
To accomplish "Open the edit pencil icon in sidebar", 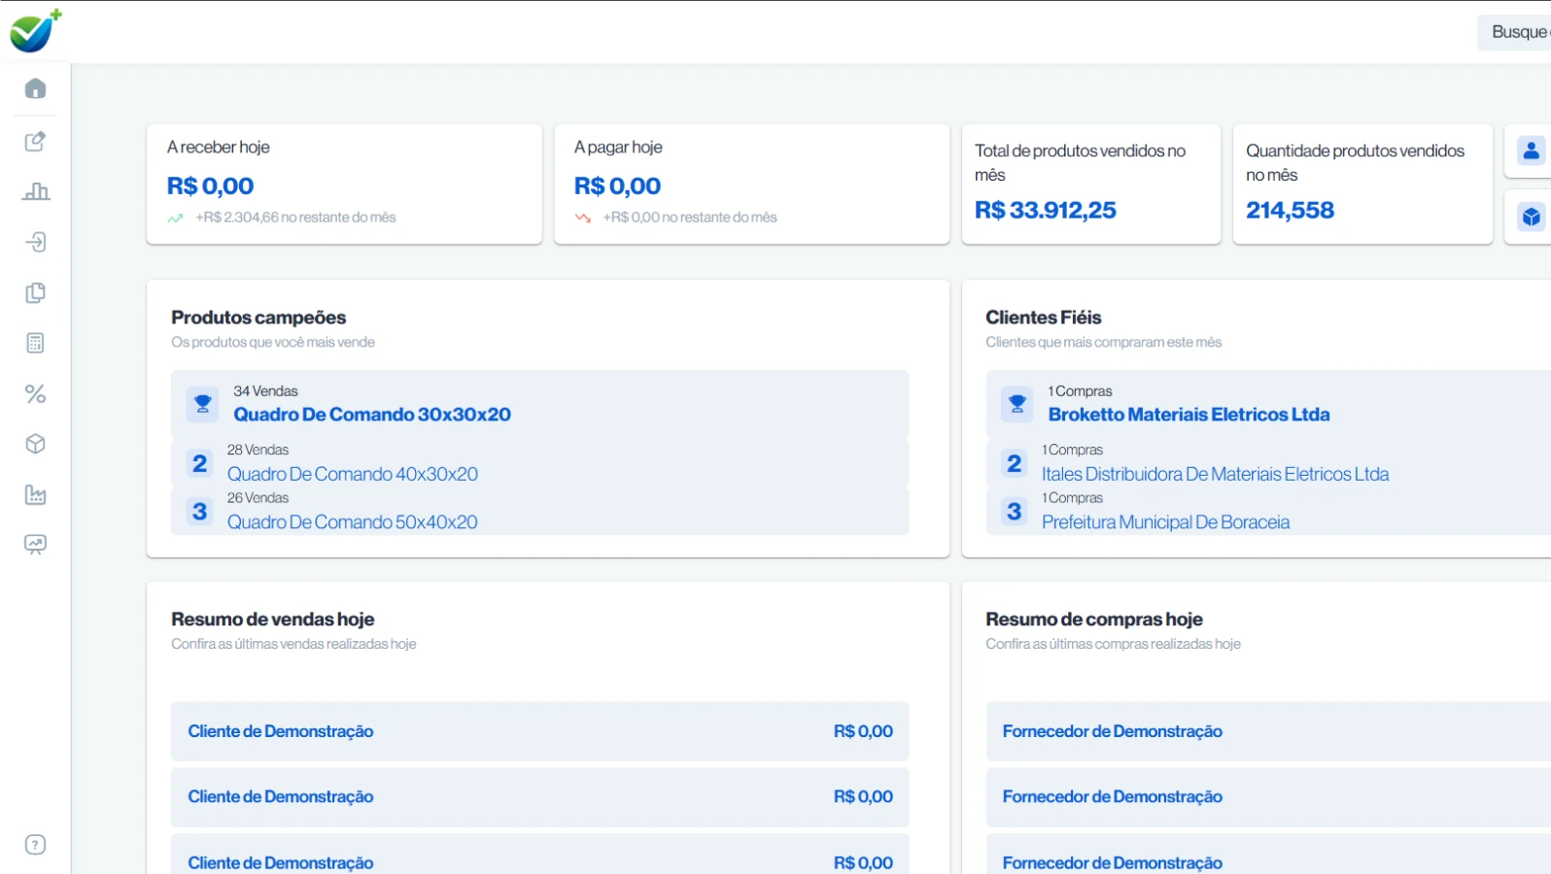I will click(35, 141).
